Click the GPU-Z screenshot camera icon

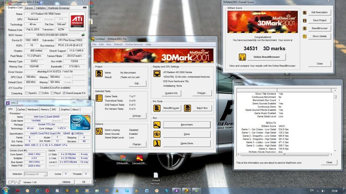click(85, 8)
